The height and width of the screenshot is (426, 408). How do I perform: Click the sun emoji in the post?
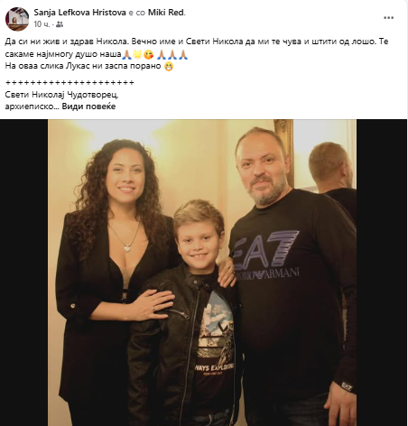tap(137, 54)
